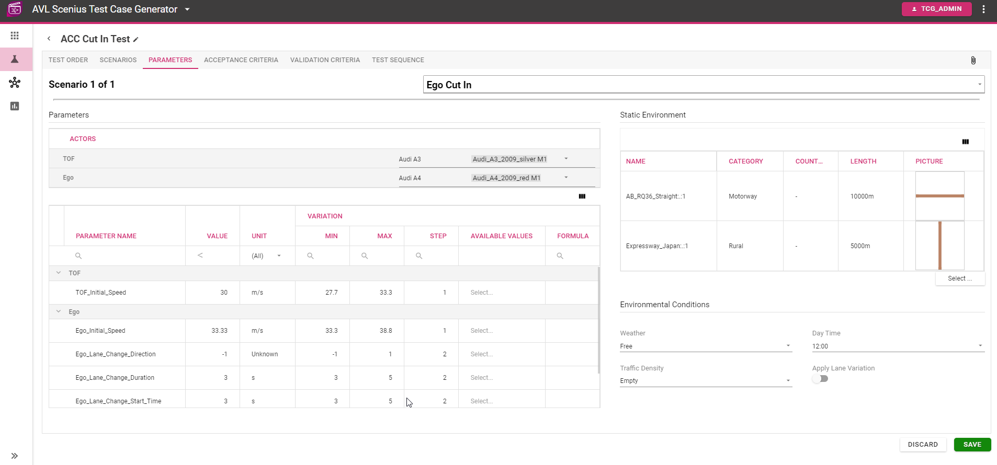Open the vertical three-dot options menu
The width and height of the screenshot is (997, 465).
pyautogui.click(x=983, y=9)
